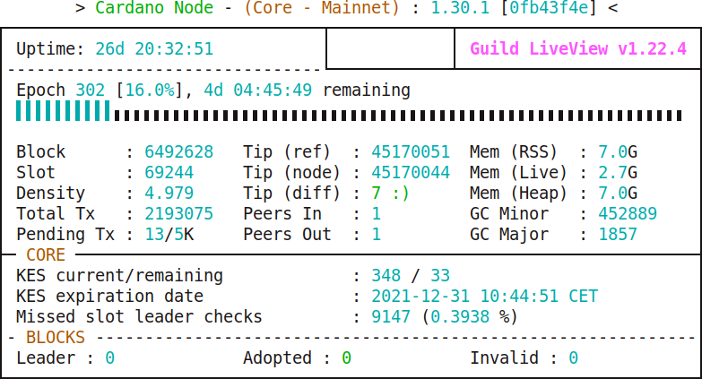702x379 pixels.
Task: Click the Peers Out value
Action: click(376, 235)
